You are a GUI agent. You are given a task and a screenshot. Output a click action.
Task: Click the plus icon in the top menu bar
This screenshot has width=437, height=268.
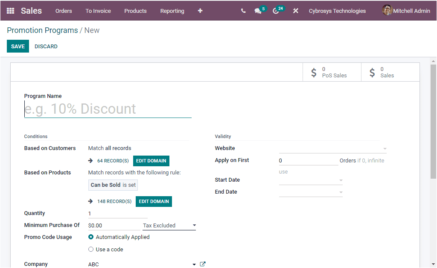coord(200,11)
